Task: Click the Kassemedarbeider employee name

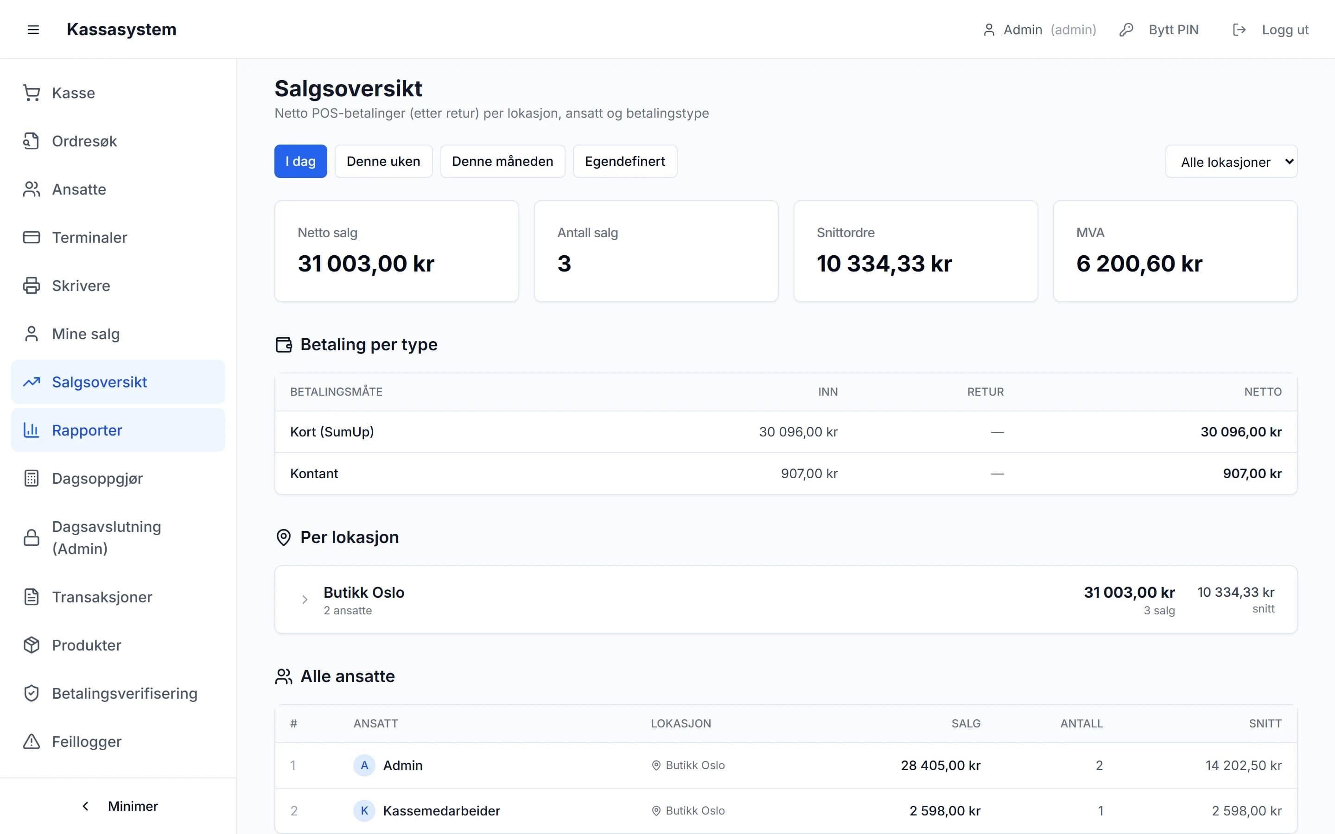Action: [x=441, y=811]
